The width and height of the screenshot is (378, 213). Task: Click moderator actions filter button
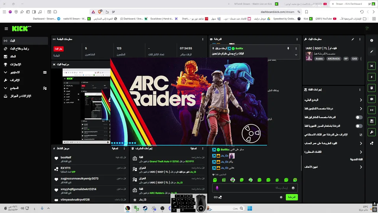tap(193, 149)
